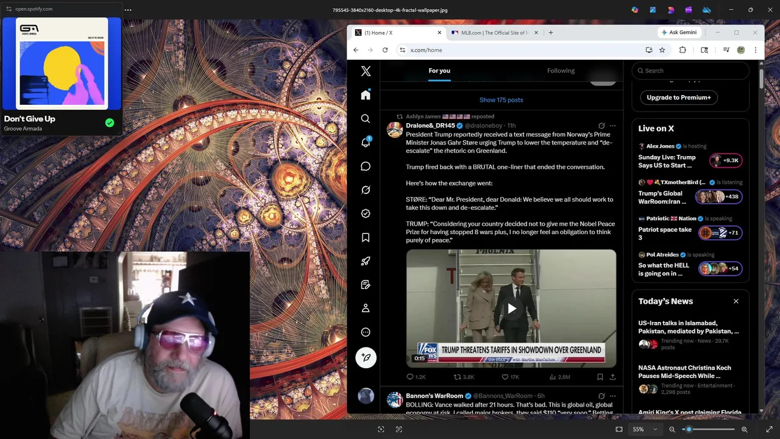Go to Home in X sidebar
Image resolution: width=780 pixels, height=439 pixels.
click(x=366, y=95)
